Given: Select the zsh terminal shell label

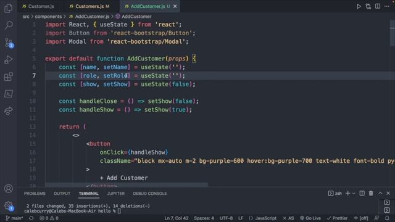Looking at the screenshot, I should point(335,193).
